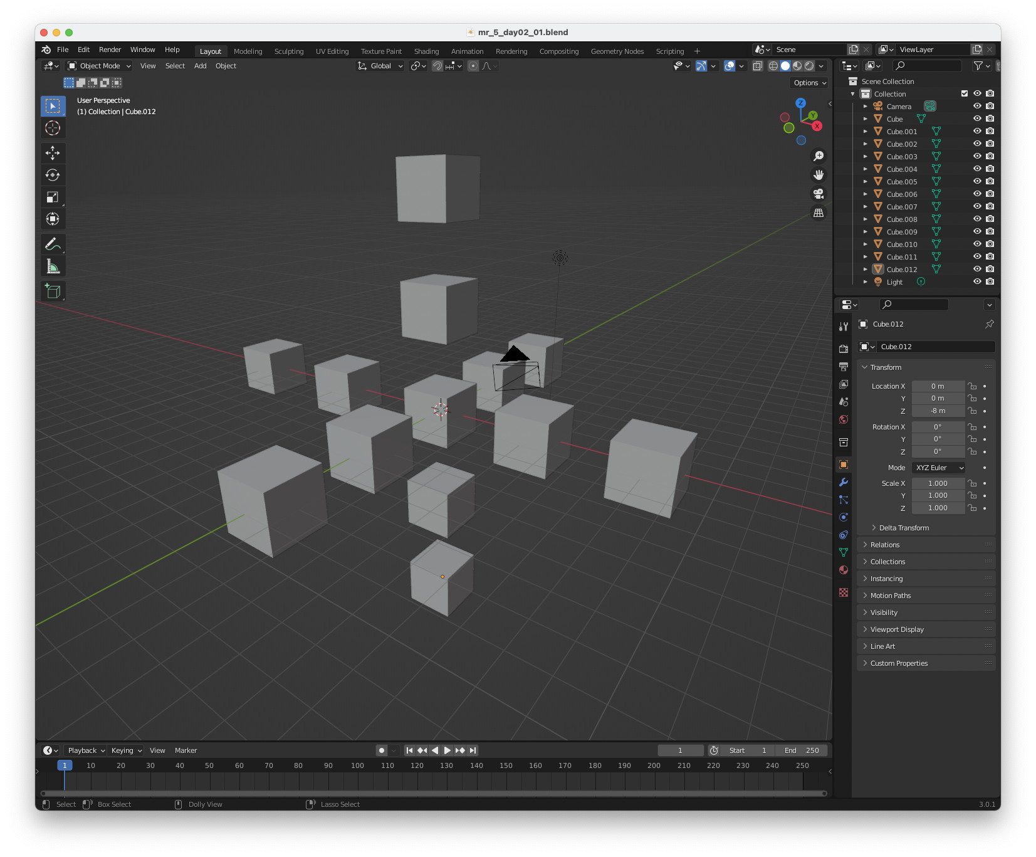
Task: Click the play animation button
Action: tap(447, 750)
